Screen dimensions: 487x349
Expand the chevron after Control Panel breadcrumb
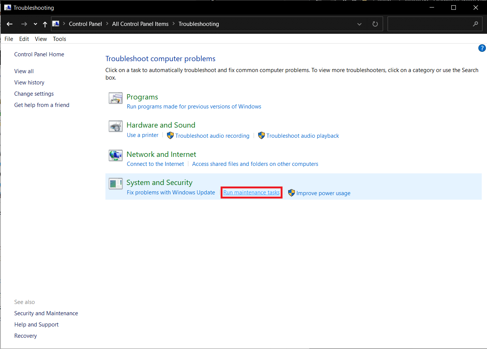coord(107,24)
